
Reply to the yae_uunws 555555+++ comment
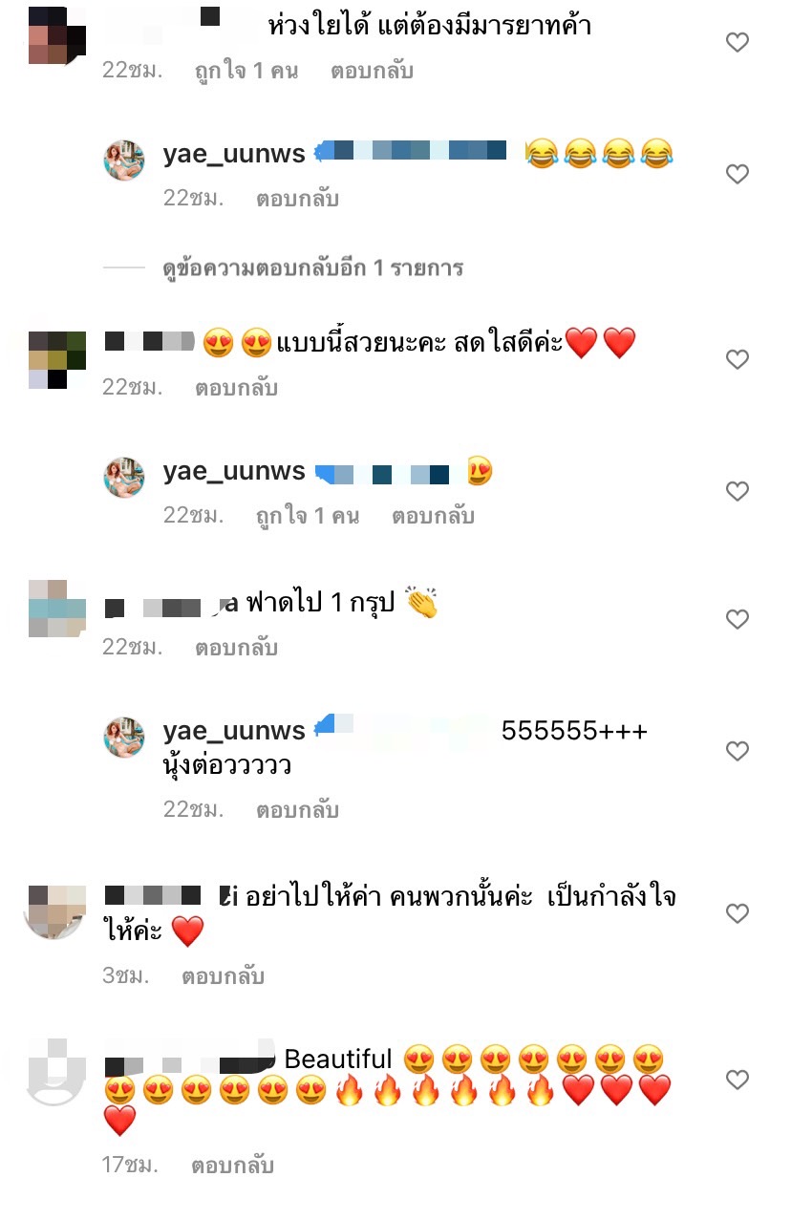297,810
